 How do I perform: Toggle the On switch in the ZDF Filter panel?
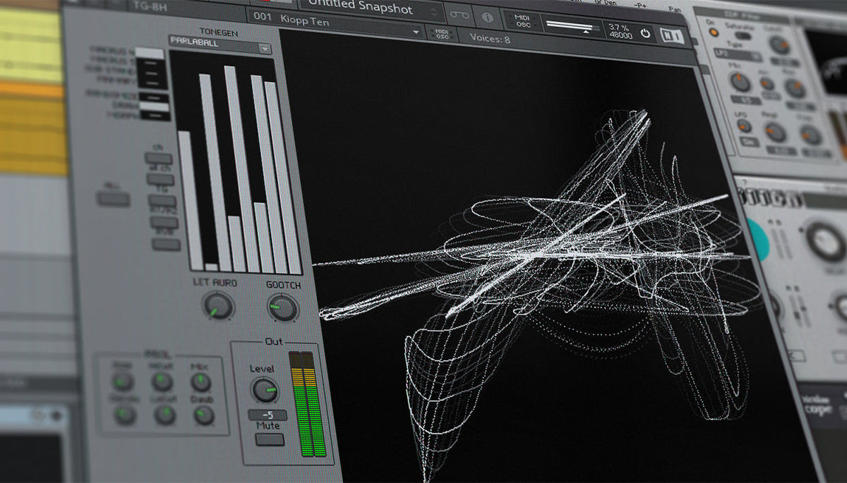713,32
